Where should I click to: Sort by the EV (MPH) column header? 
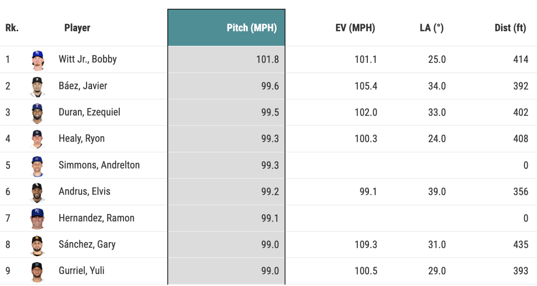(x=355, y=28)
